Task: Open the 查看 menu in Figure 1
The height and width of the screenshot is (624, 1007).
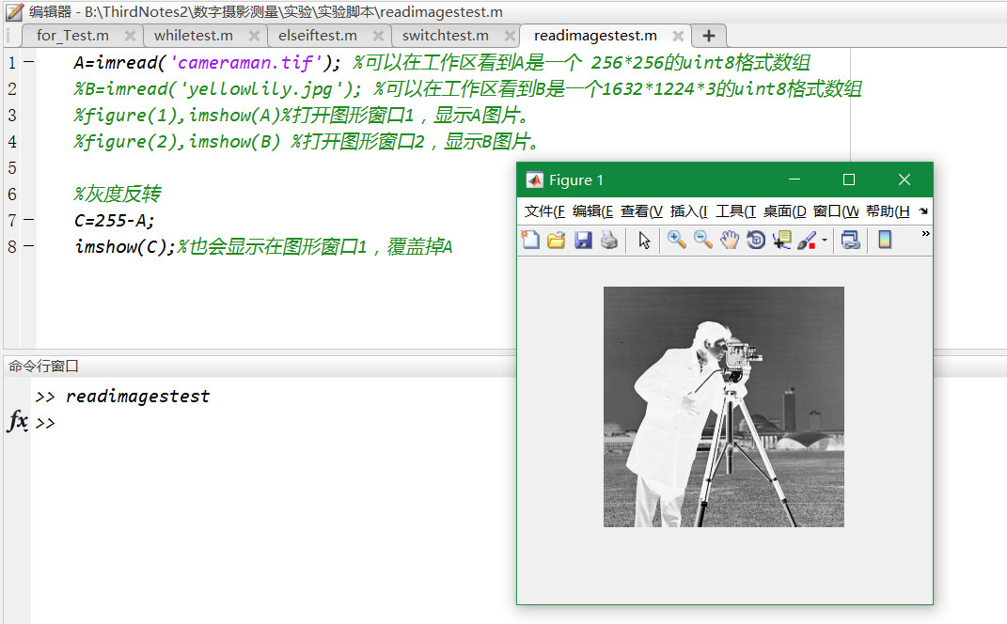Action: click(x=641, y=211)
